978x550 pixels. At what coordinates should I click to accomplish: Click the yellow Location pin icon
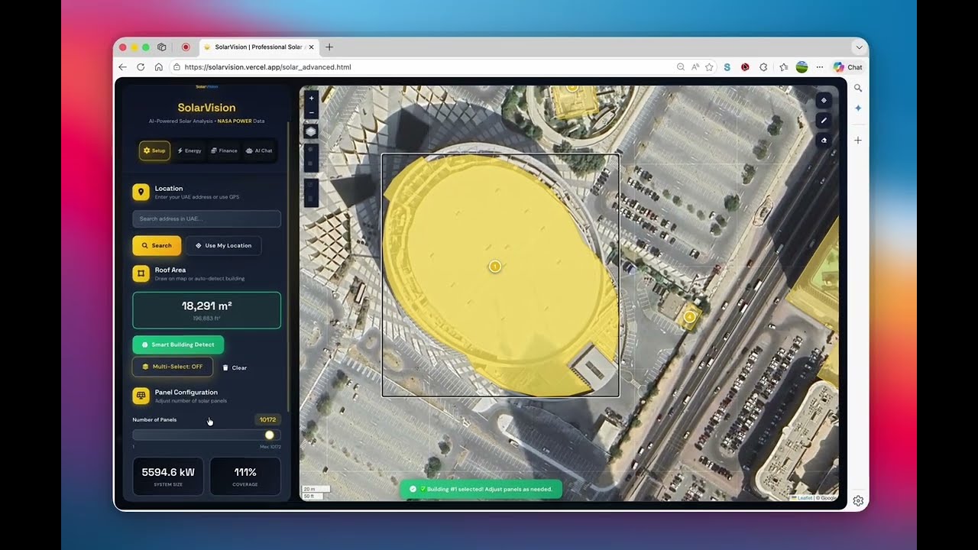point(141,192)
